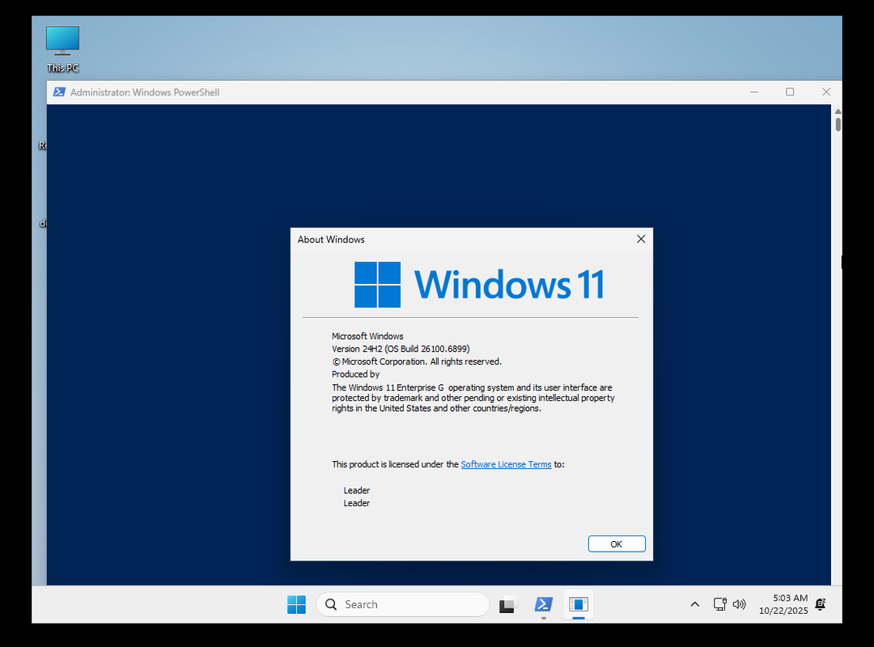
Task: Click the 'Produced by' text line
Action: click(355, 374)
